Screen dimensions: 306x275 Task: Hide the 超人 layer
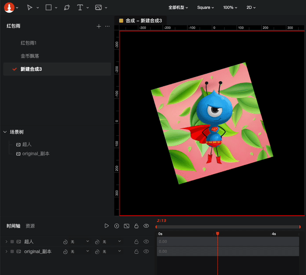click(x=146, y=241)
